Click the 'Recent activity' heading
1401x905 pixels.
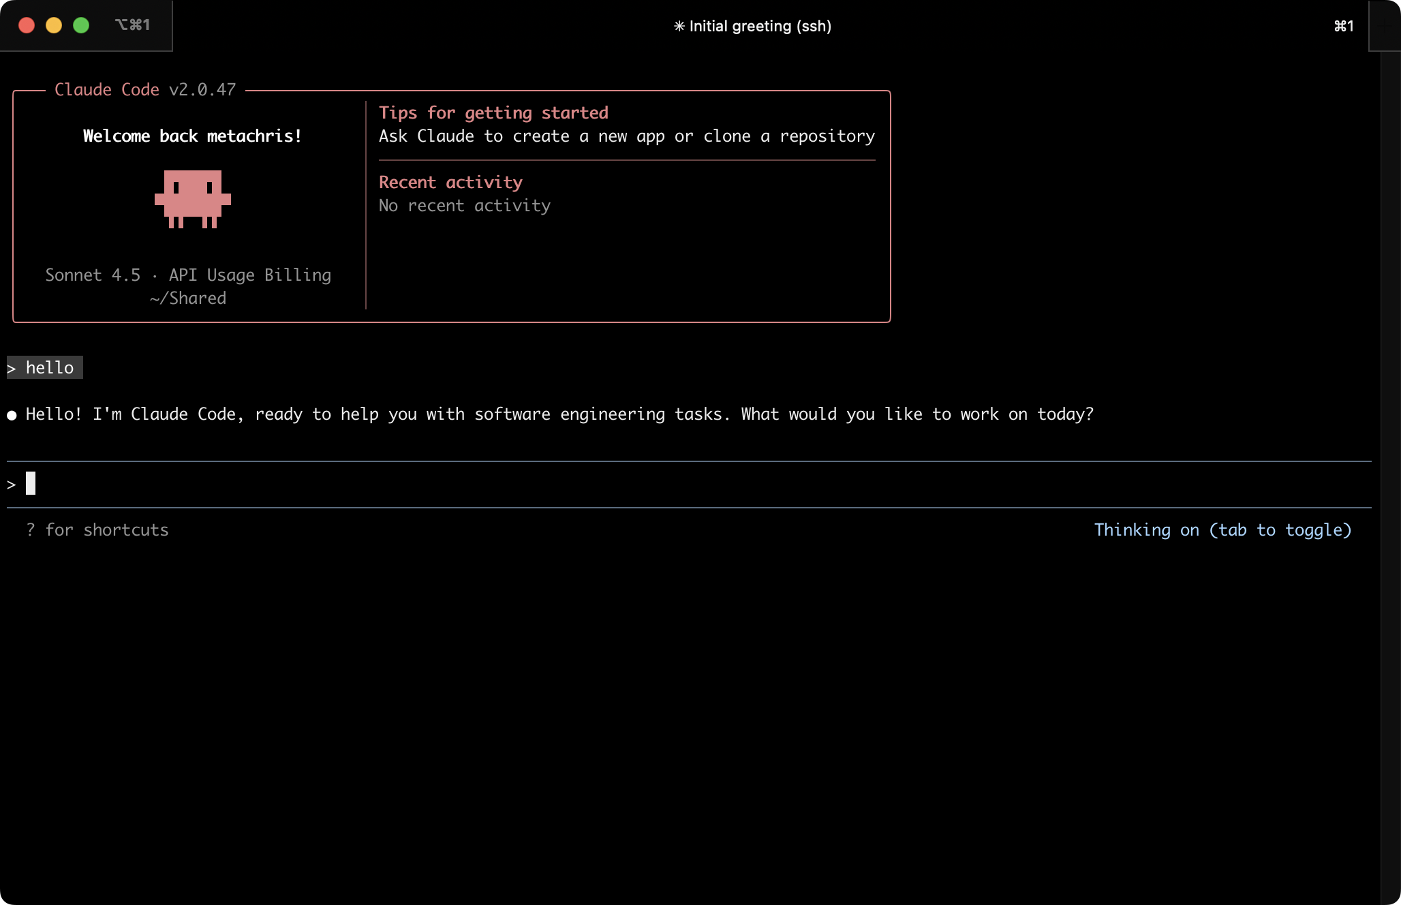(450, 182)
